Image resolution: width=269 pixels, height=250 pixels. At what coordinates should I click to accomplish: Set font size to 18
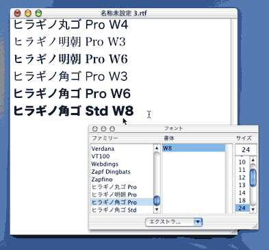click(242, 201)
